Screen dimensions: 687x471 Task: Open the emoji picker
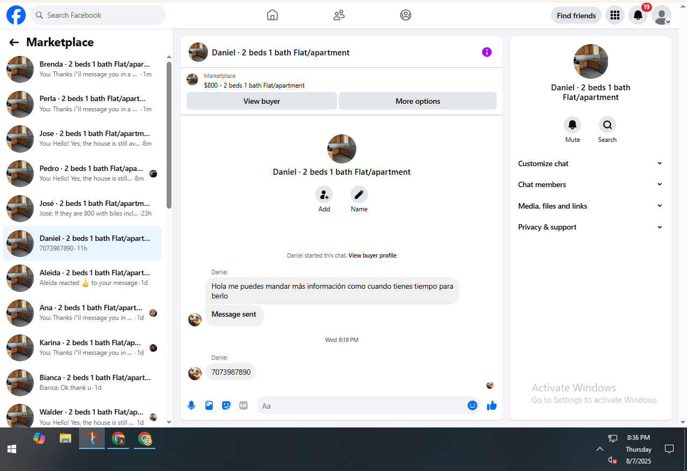coord(473,405)
